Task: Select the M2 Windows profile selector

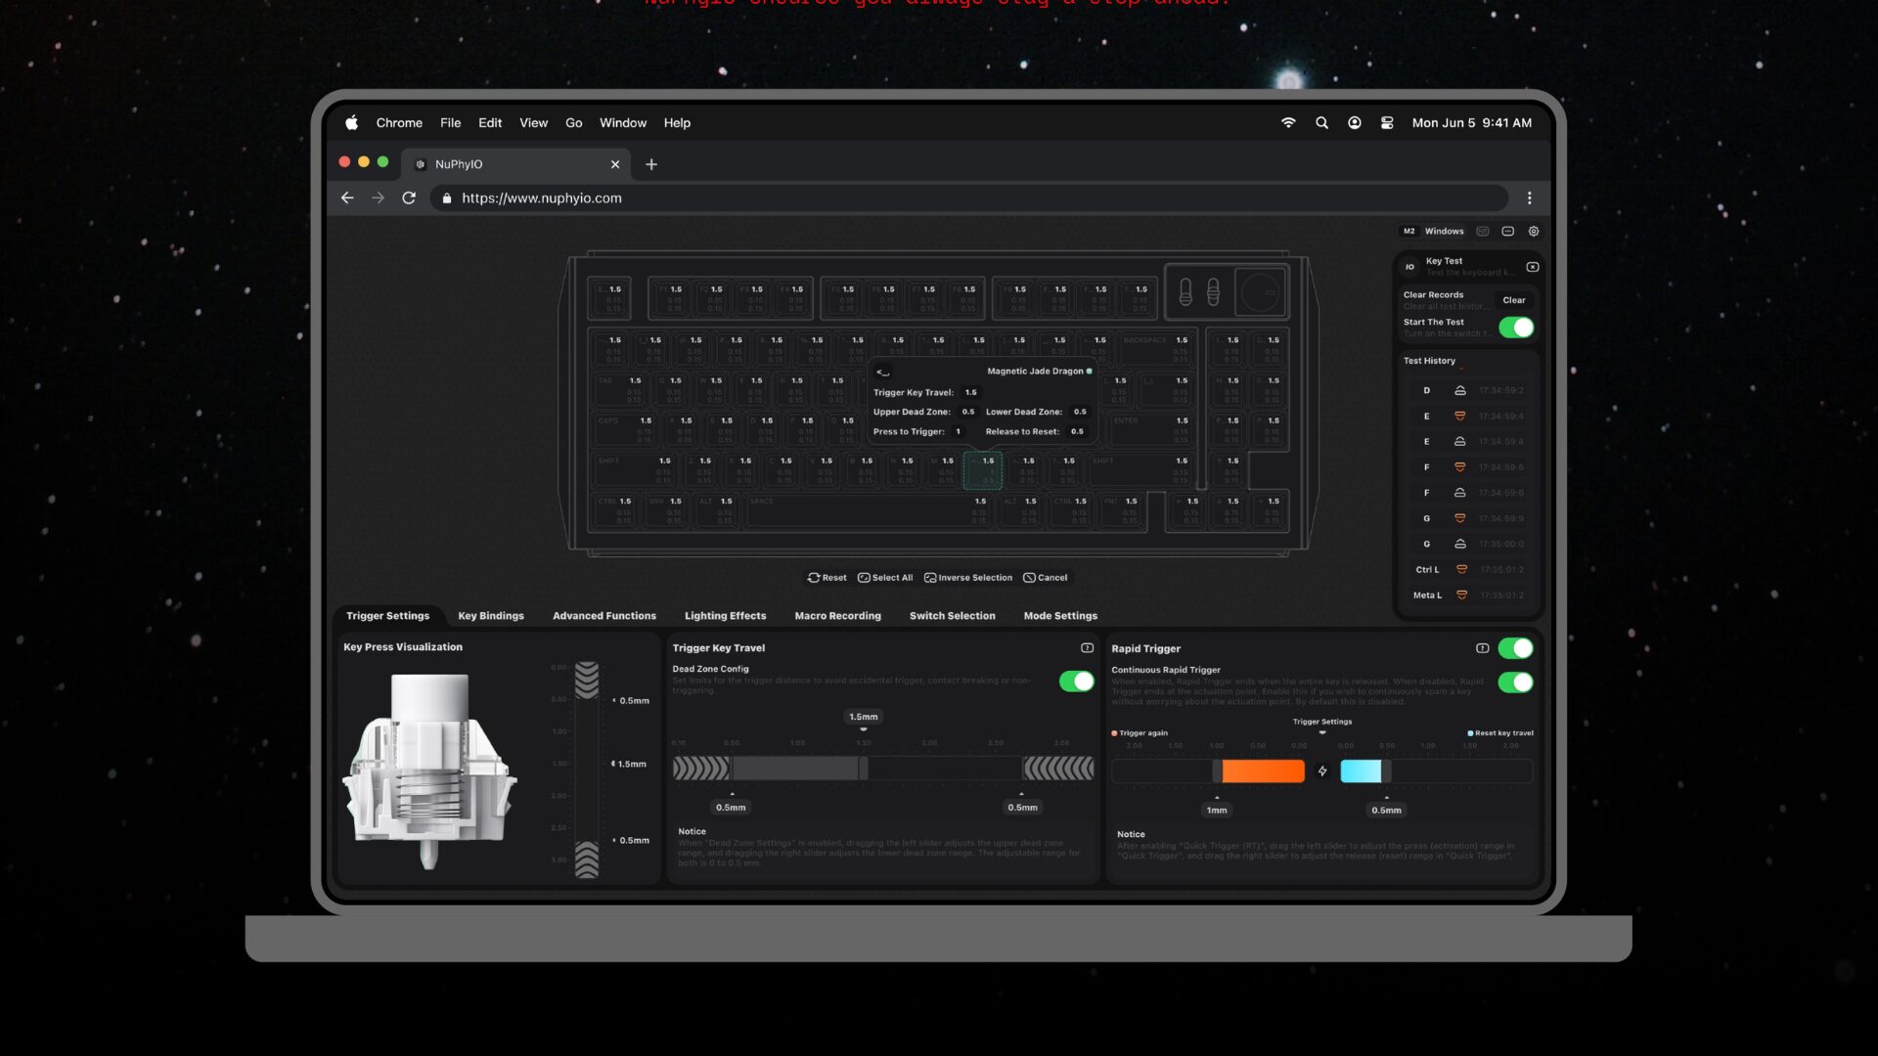Action: tap(1433, 232)
